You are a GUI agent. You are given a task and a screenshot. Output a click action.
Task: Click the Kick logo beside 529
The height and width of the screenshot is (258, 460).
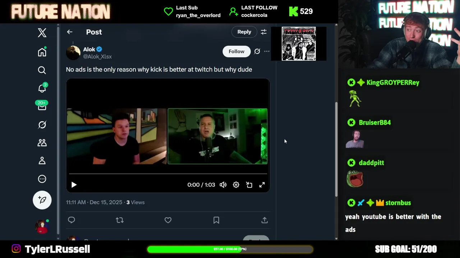[x=293, y=11]
